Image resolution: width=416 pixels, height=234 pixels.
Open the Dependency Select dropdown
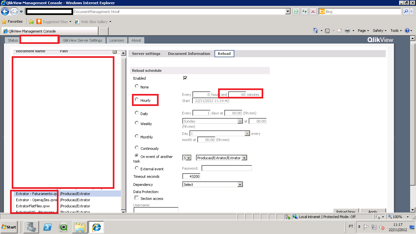(x=213, y=185)
